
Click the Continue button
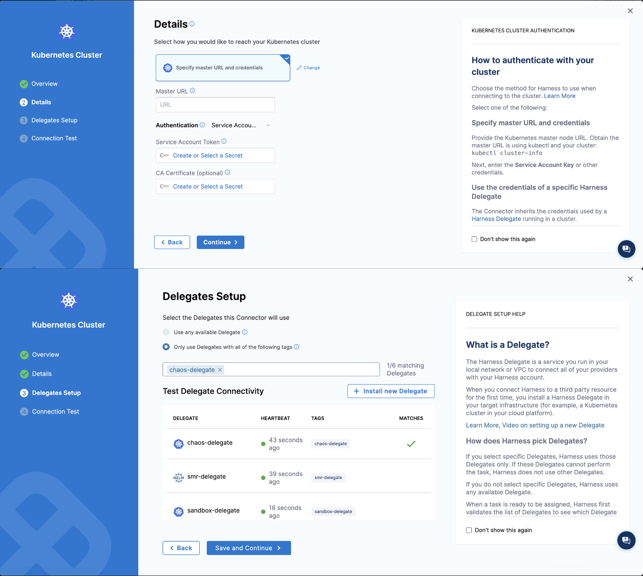pos(220,243)
